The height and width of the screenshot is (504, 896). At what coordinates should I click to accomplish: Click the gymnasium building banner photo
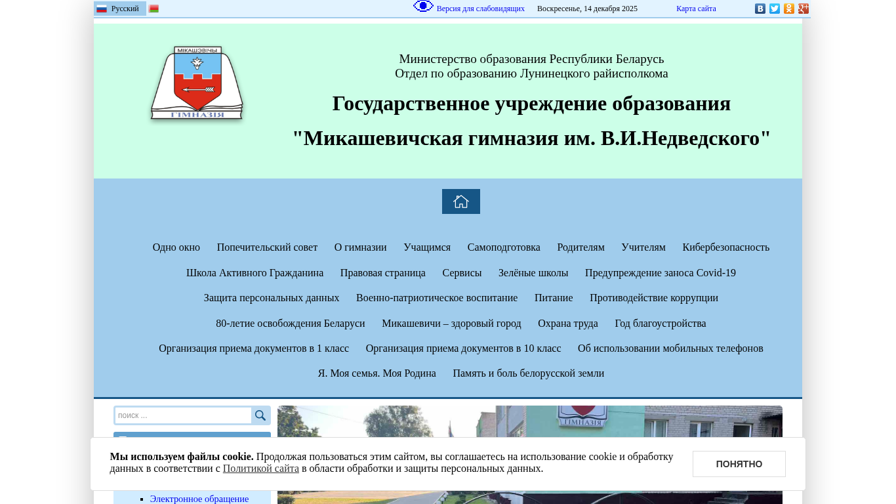coord(530,455)
